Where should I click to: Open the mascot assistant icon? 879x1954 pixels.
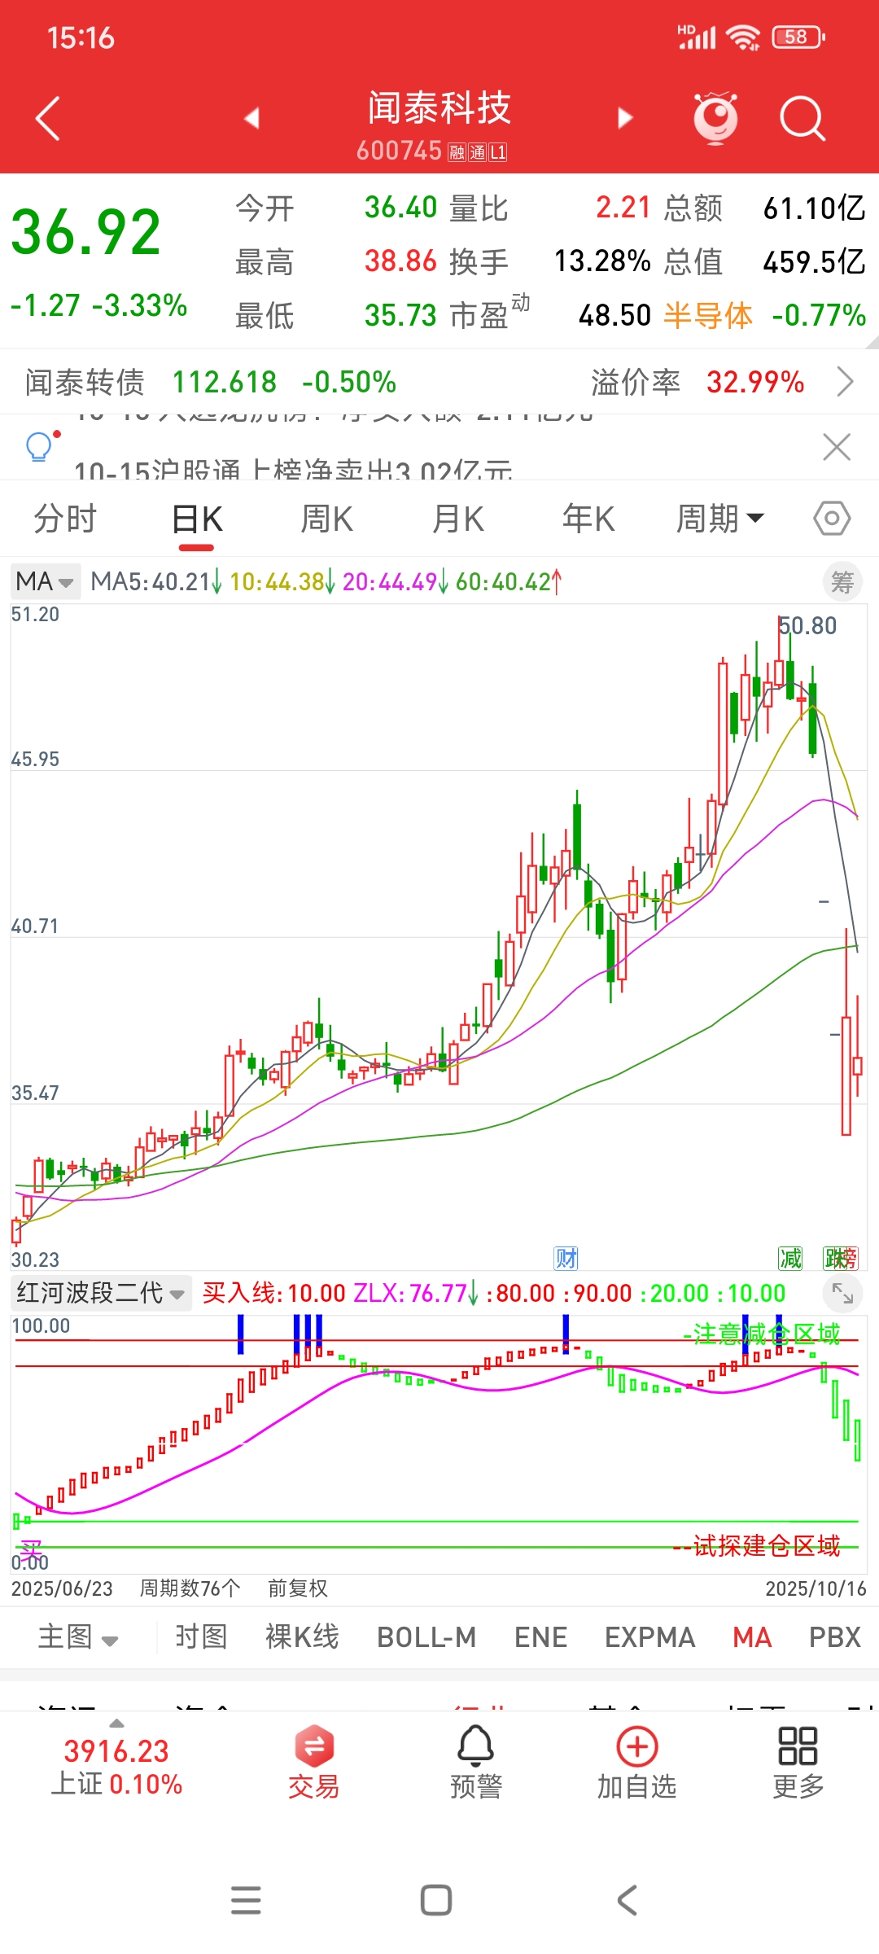[x=715, y=119]
